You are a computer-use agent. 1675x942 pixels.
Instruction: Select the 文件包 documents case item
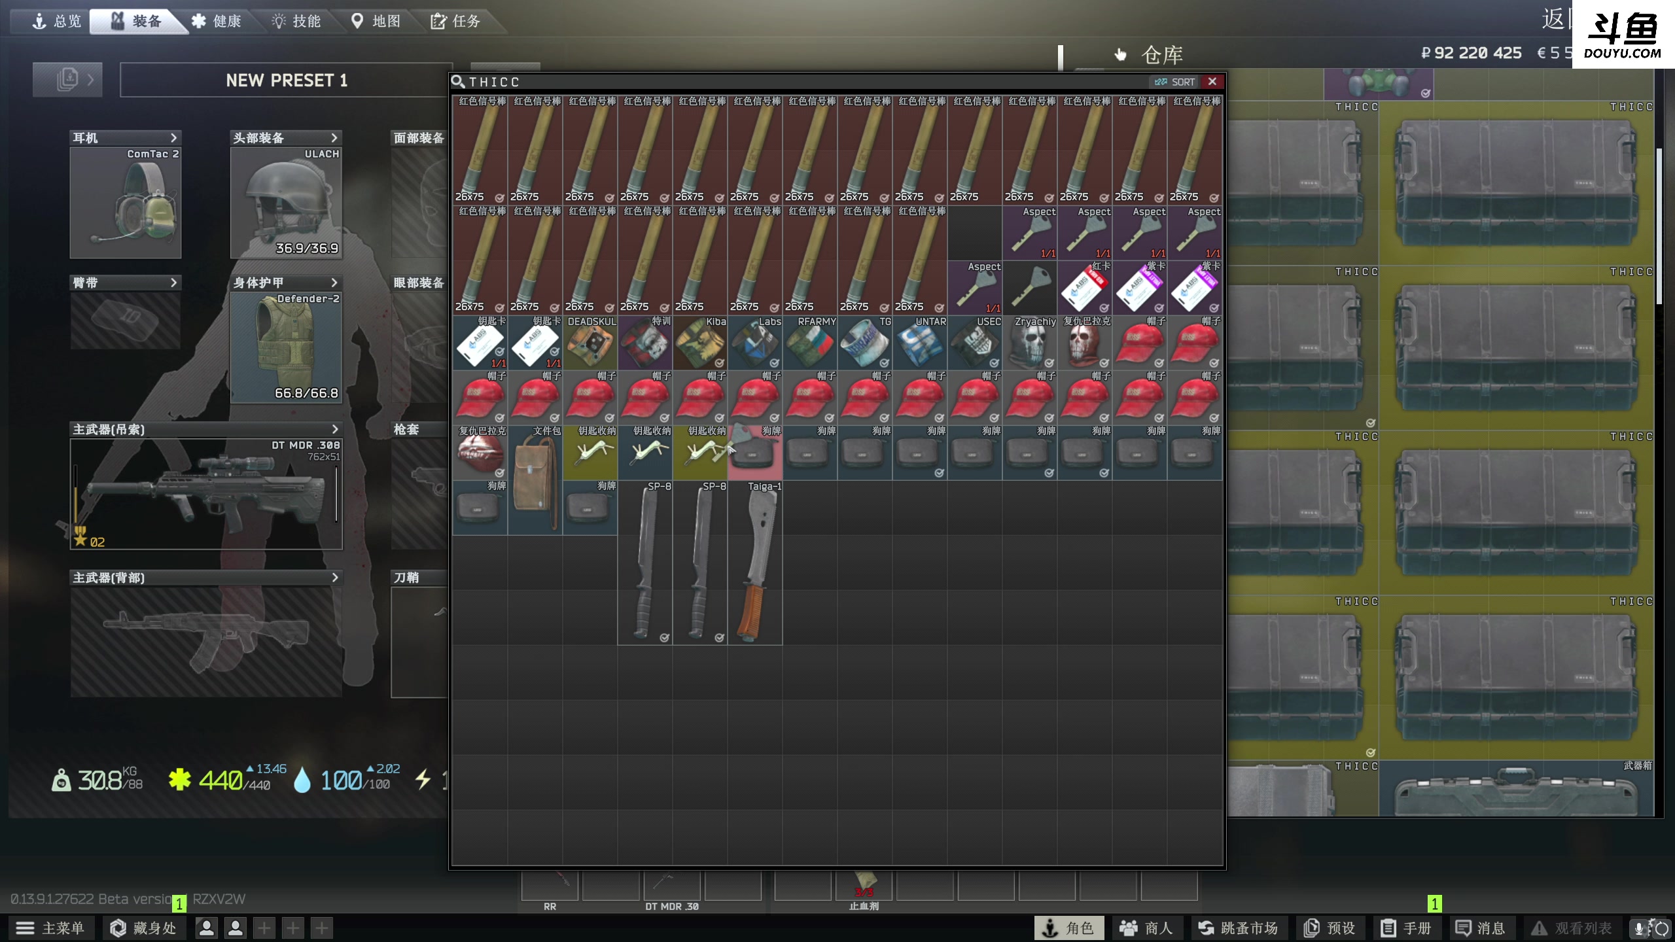click(x=535, y=481)
